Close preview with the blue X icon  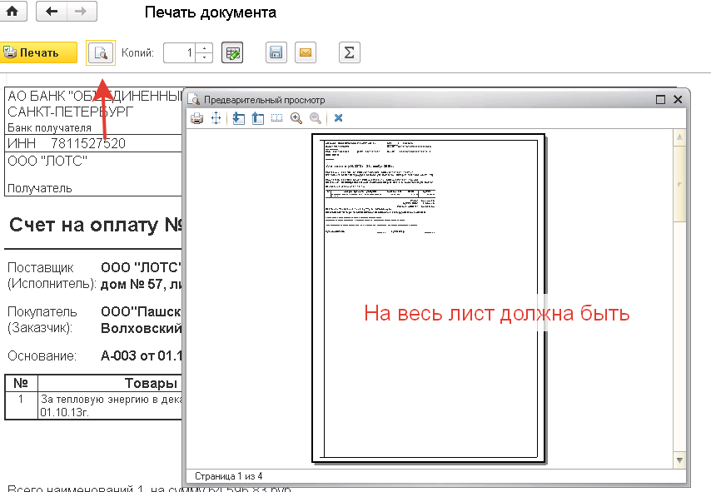click(x=339, y=118)
